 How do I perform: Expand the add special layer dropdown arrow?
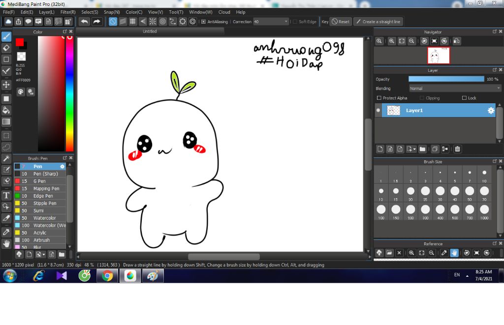pos(414,149)
